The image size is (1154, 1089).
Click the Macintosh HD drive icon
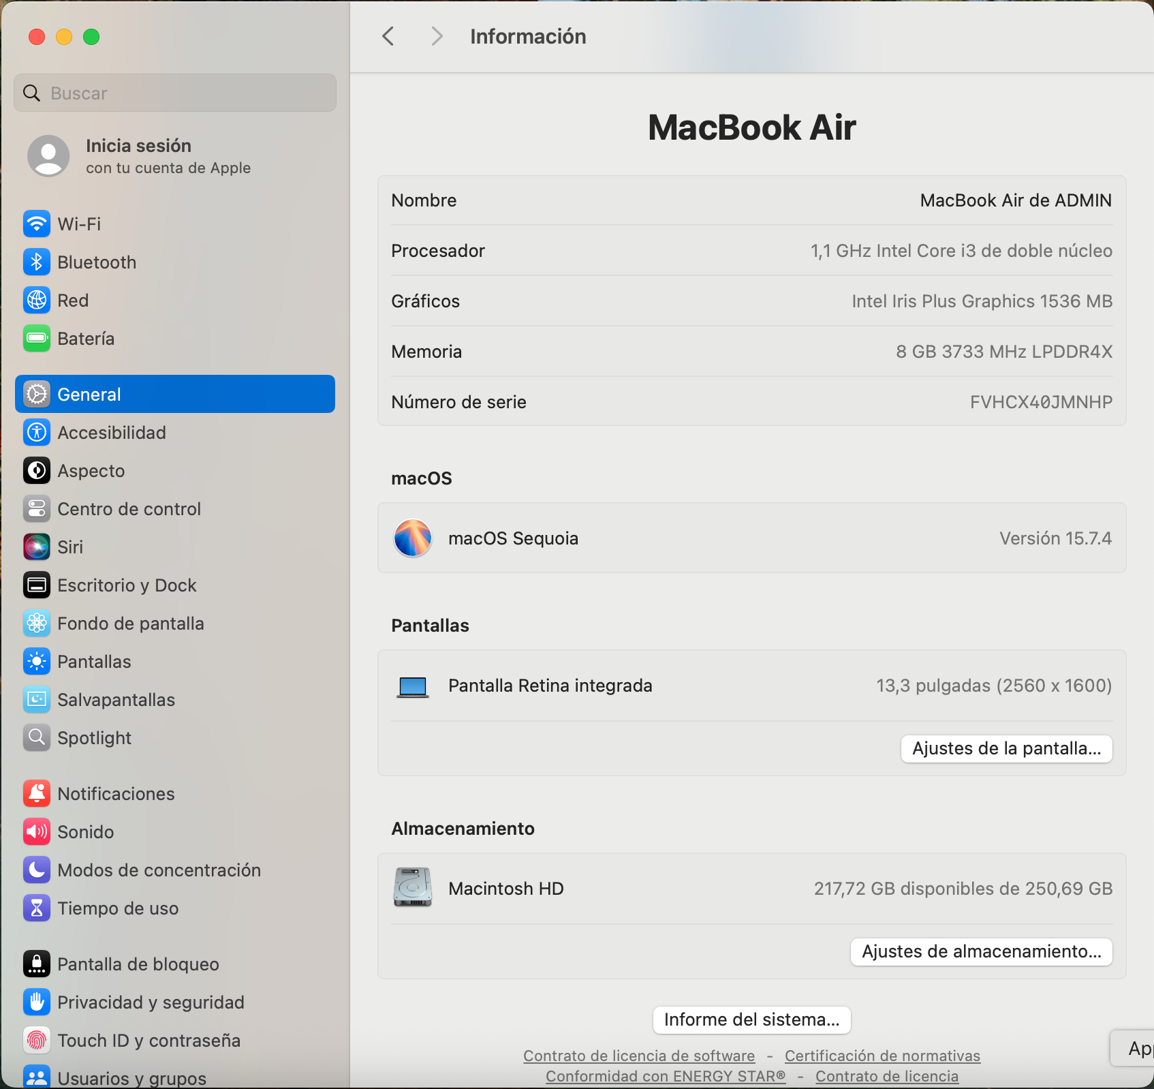click(413, 888)
